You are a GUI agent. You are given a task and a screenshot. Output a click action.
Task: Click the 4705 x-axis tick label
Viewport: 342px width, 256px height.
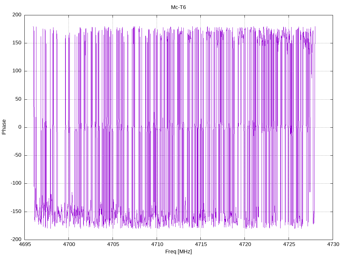click(x=113, y=244)
